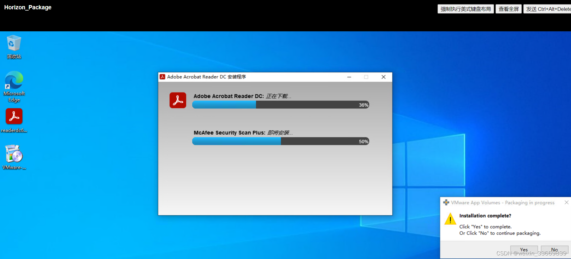The image size is (571, 259).
Task: Select the Microsoft Edge desktop shortcut
Action: coord(14,87)
